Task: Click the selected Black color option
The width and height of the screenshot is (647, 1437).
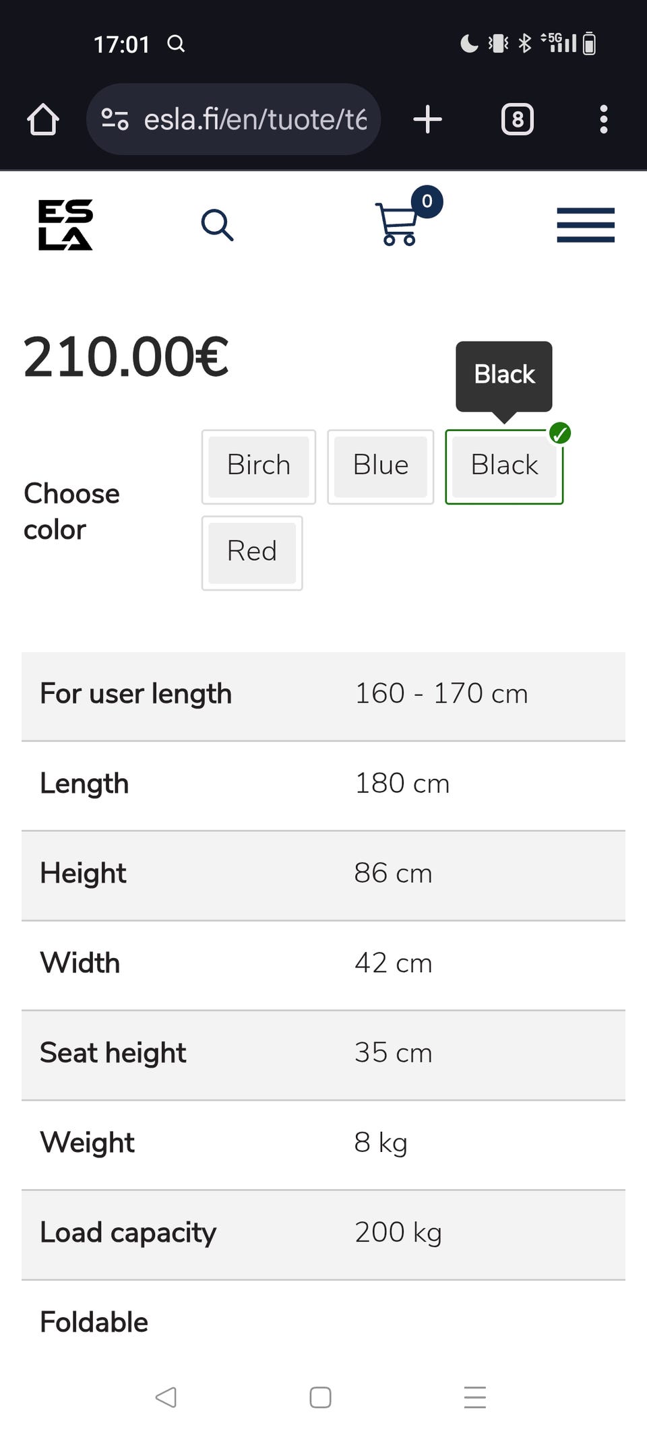Action: pyautogui.click(x=504, y=466)
